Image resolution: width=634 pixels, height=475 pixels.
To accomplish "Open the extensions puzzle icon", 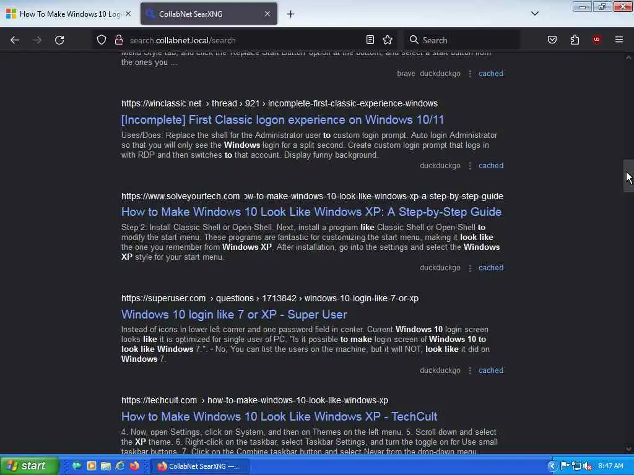I will (x=575, y=40).
